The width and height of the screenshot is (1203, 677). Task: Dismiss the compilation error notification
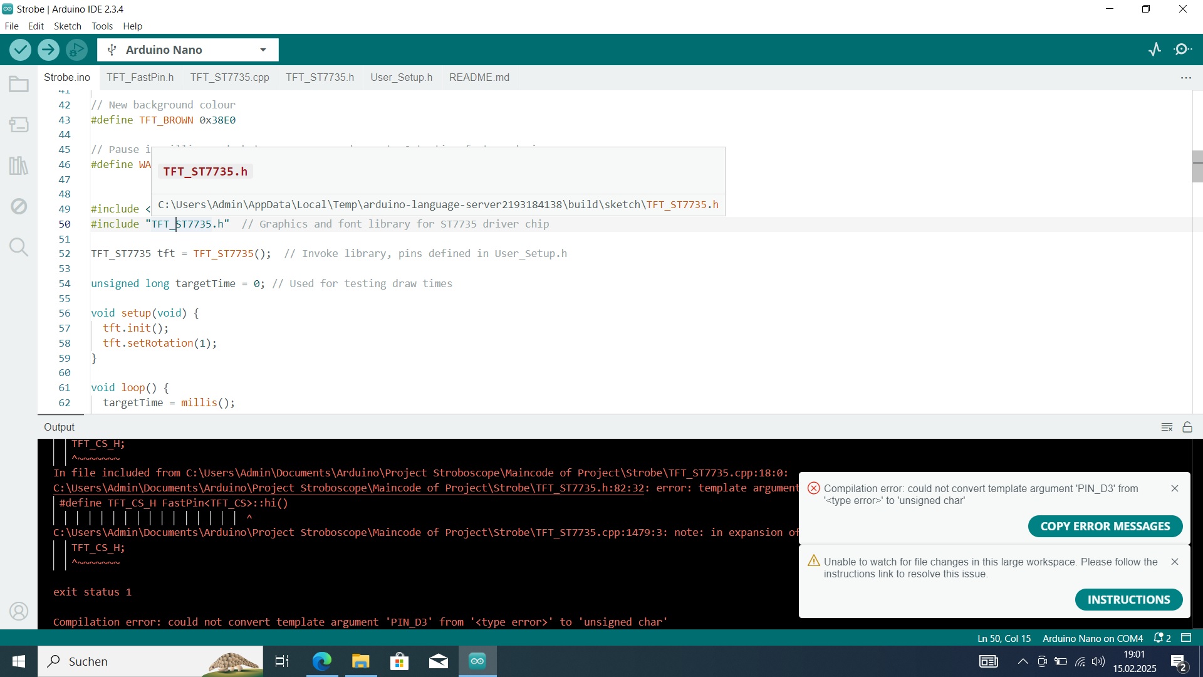pyautogui.click(x=1175, y=488)
